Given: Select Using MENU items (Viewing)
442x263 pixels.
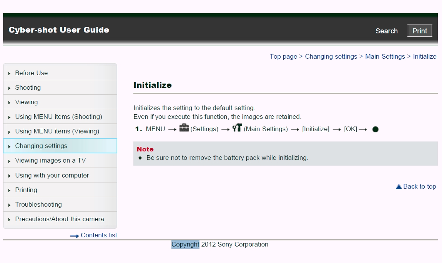Looking at the screenshot, I should click(57, 131).
